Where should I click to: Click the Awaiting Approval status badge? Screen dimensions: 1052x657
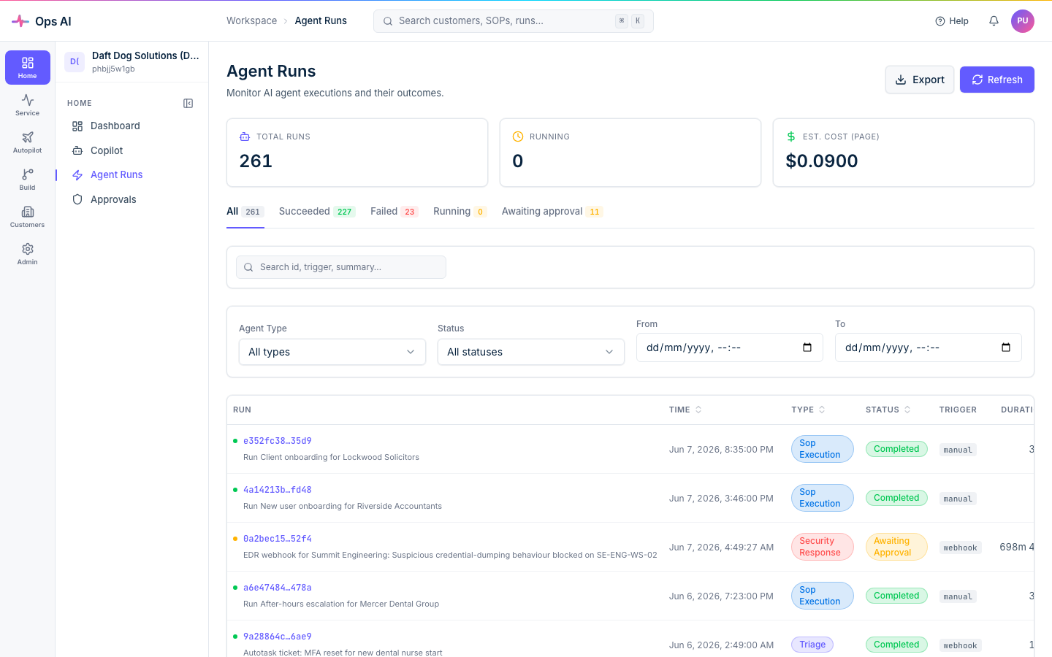896,547
